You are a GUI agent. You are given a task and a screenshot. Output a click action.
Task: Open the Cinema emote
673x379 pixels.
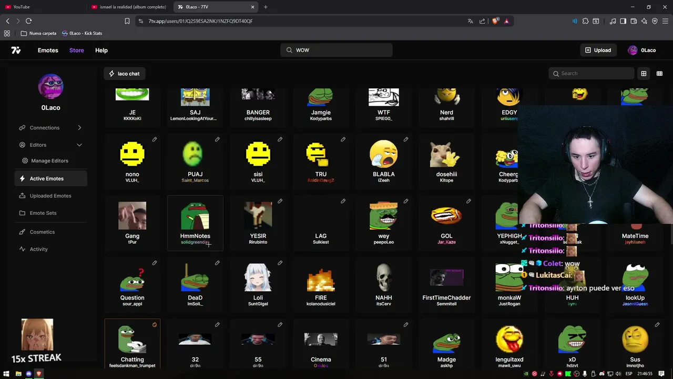[321, 345]
